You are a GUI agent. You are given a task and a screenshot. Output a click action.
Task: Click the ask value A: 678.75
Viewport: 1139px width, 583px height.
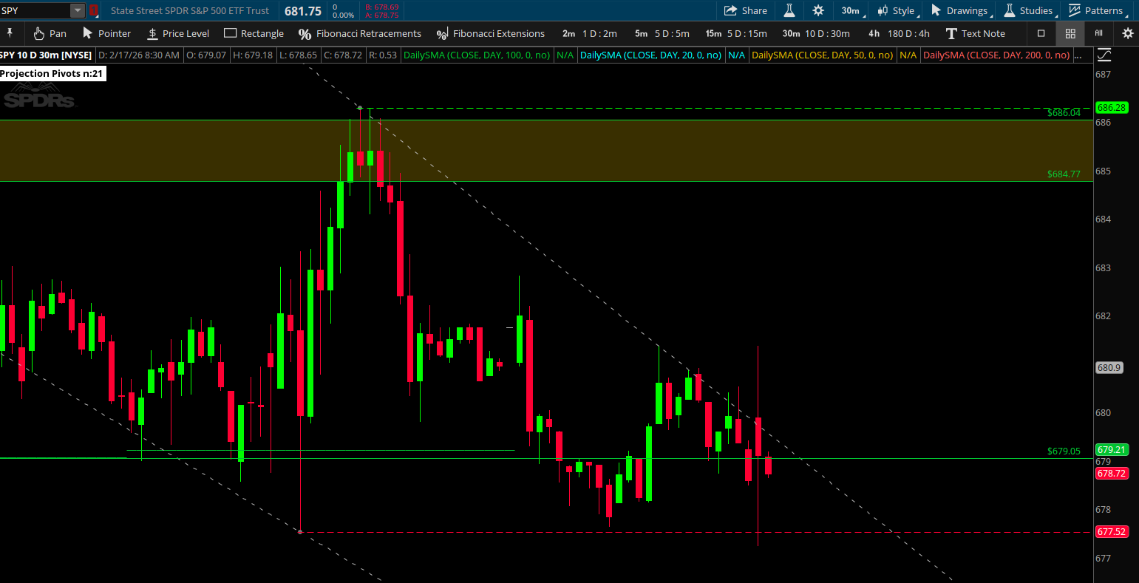(x=381, y=15)
